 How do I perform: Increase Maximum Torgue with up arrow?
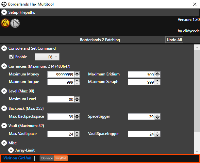[77, 81]
